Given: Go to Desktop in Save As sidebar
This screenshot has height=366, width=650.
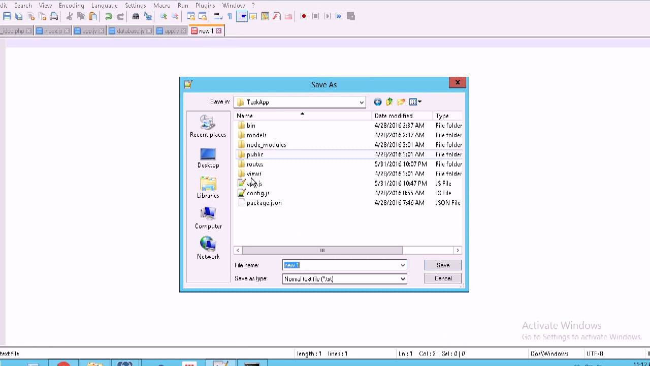Looking at the screenshot, I should [x=208, y=158].
